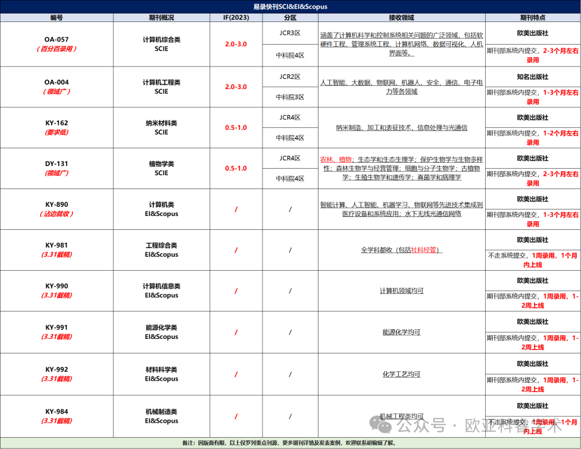Select journal code KY-991
The image size is (581, 449).
pos(56,327)
